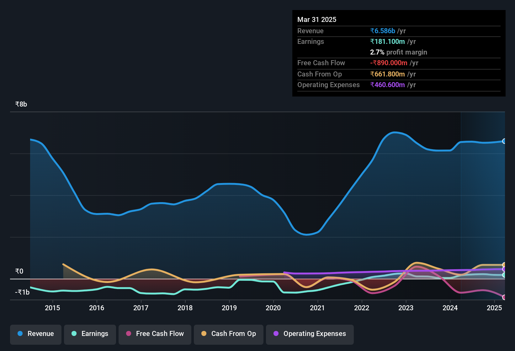
Task: Click the ₹8b y-axis label
Action: 21,104
